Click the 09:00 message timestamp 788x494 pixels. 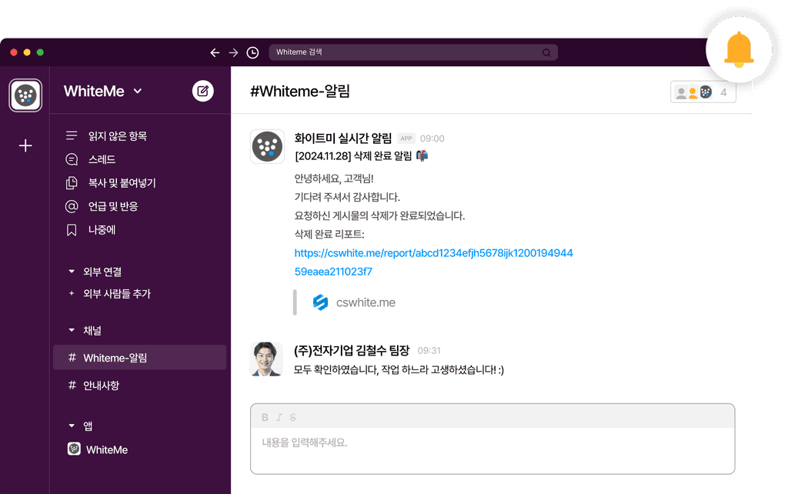[432, 139]
